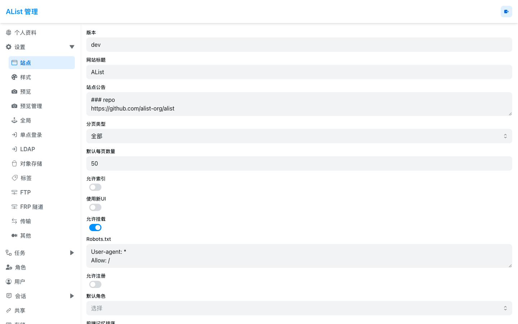518x324 pixels.
Task: Click into the Robots.txt text area
Action: [x=299, y=256]
